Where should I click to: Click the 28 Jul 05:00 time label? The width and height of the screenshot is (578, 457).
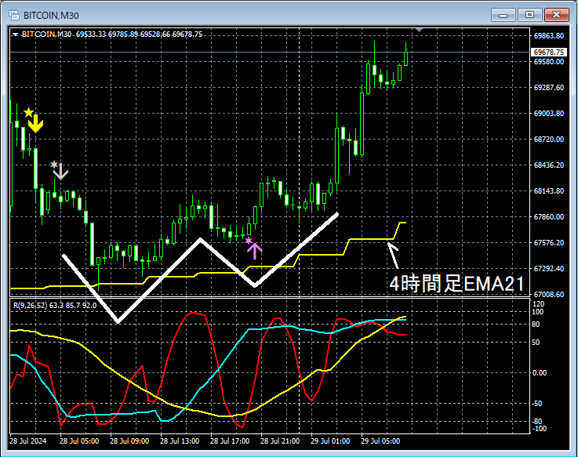tap(79, 441)
